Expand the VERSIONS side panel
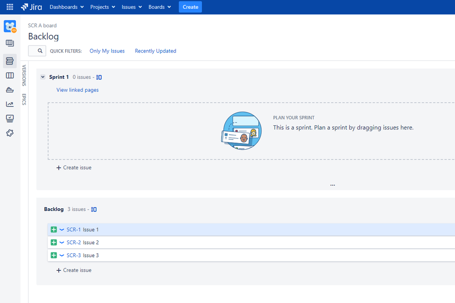455x303 pixels. pos(24,75)
